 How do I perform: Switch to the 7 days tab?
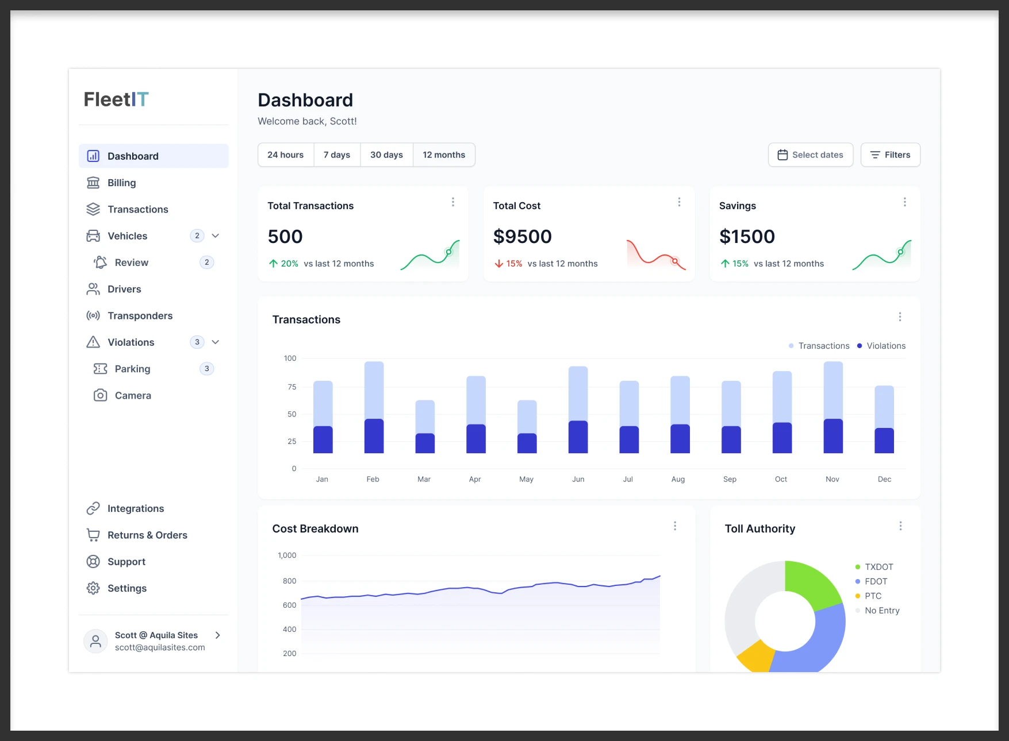[x=337, y=155]
